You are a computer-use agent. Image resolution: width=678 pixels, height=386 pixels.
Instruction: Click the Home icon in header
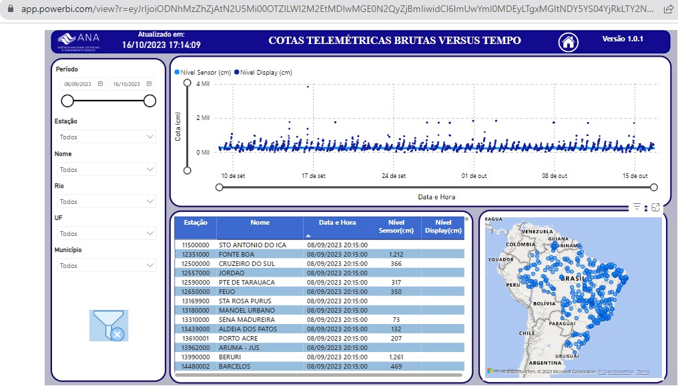point(569,43)
